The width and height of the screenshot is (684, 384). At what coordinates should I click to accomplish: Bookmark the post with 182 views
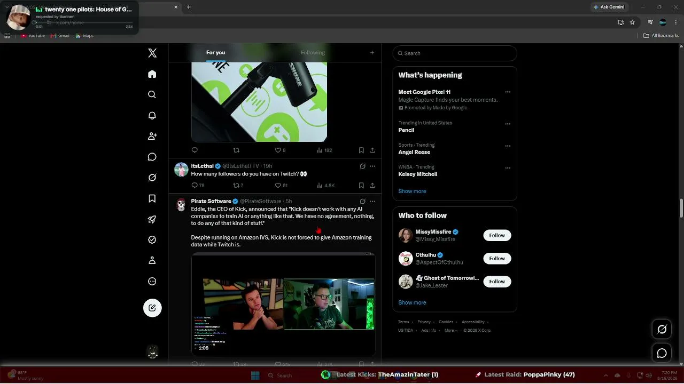pyautogui.click(x=361, y=150)
